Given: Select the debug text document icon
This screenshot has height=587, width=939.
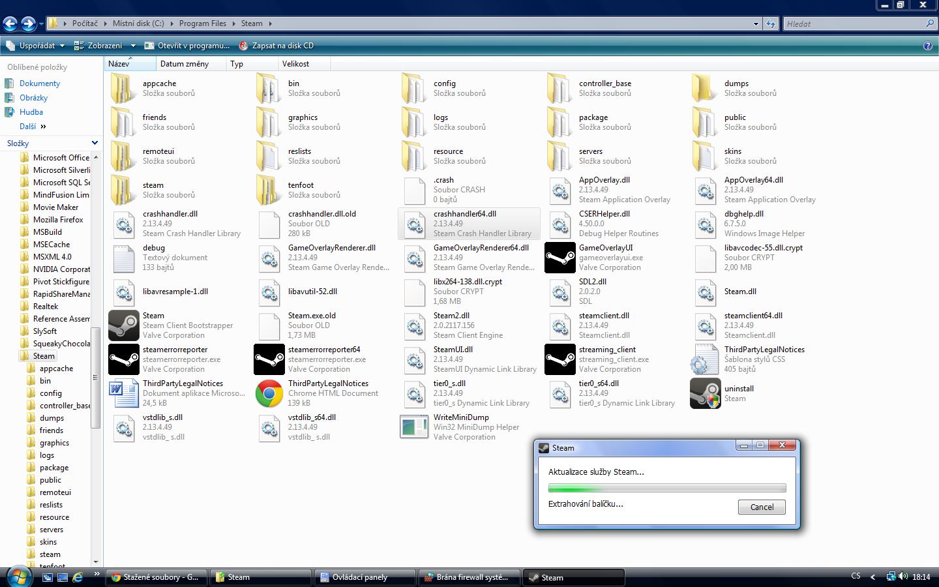Looking at the screenshot, I should [123, 258].
